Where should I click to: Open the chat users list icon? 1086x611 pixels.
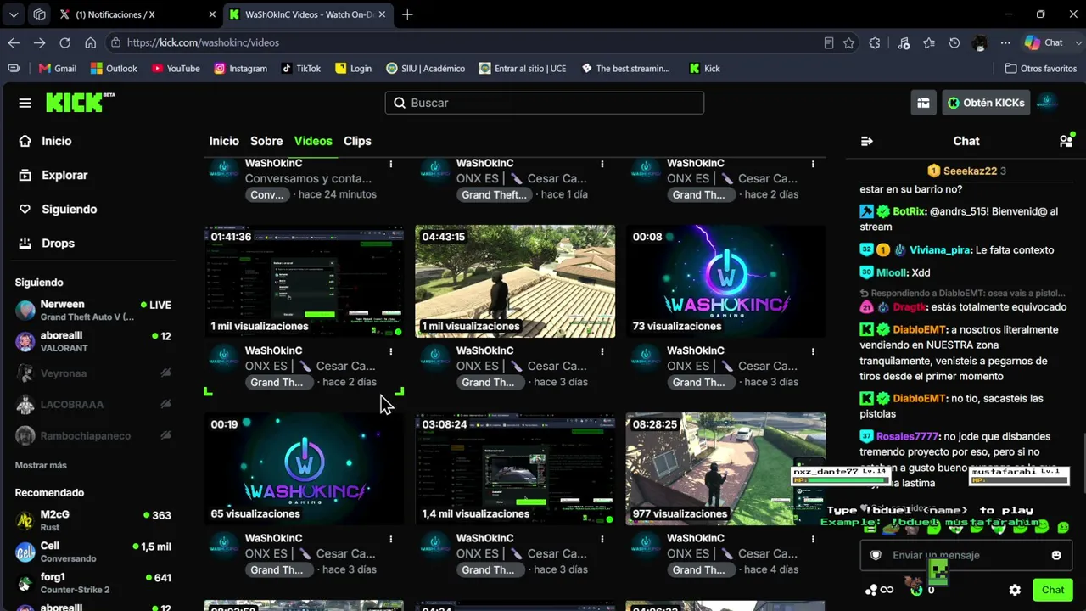1066,141
